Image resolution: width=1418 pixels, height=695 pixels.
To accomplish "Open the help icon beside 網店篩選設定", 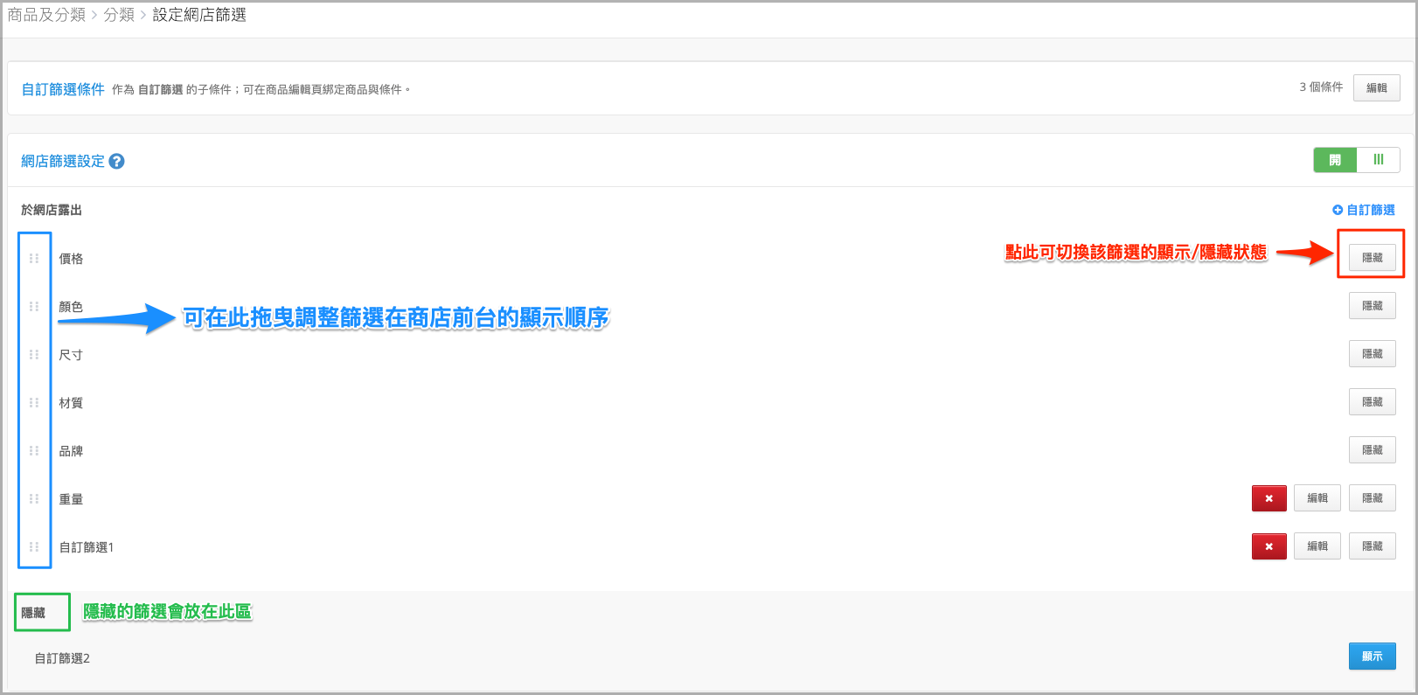I will pyautogui.click(x=116, y=162).
